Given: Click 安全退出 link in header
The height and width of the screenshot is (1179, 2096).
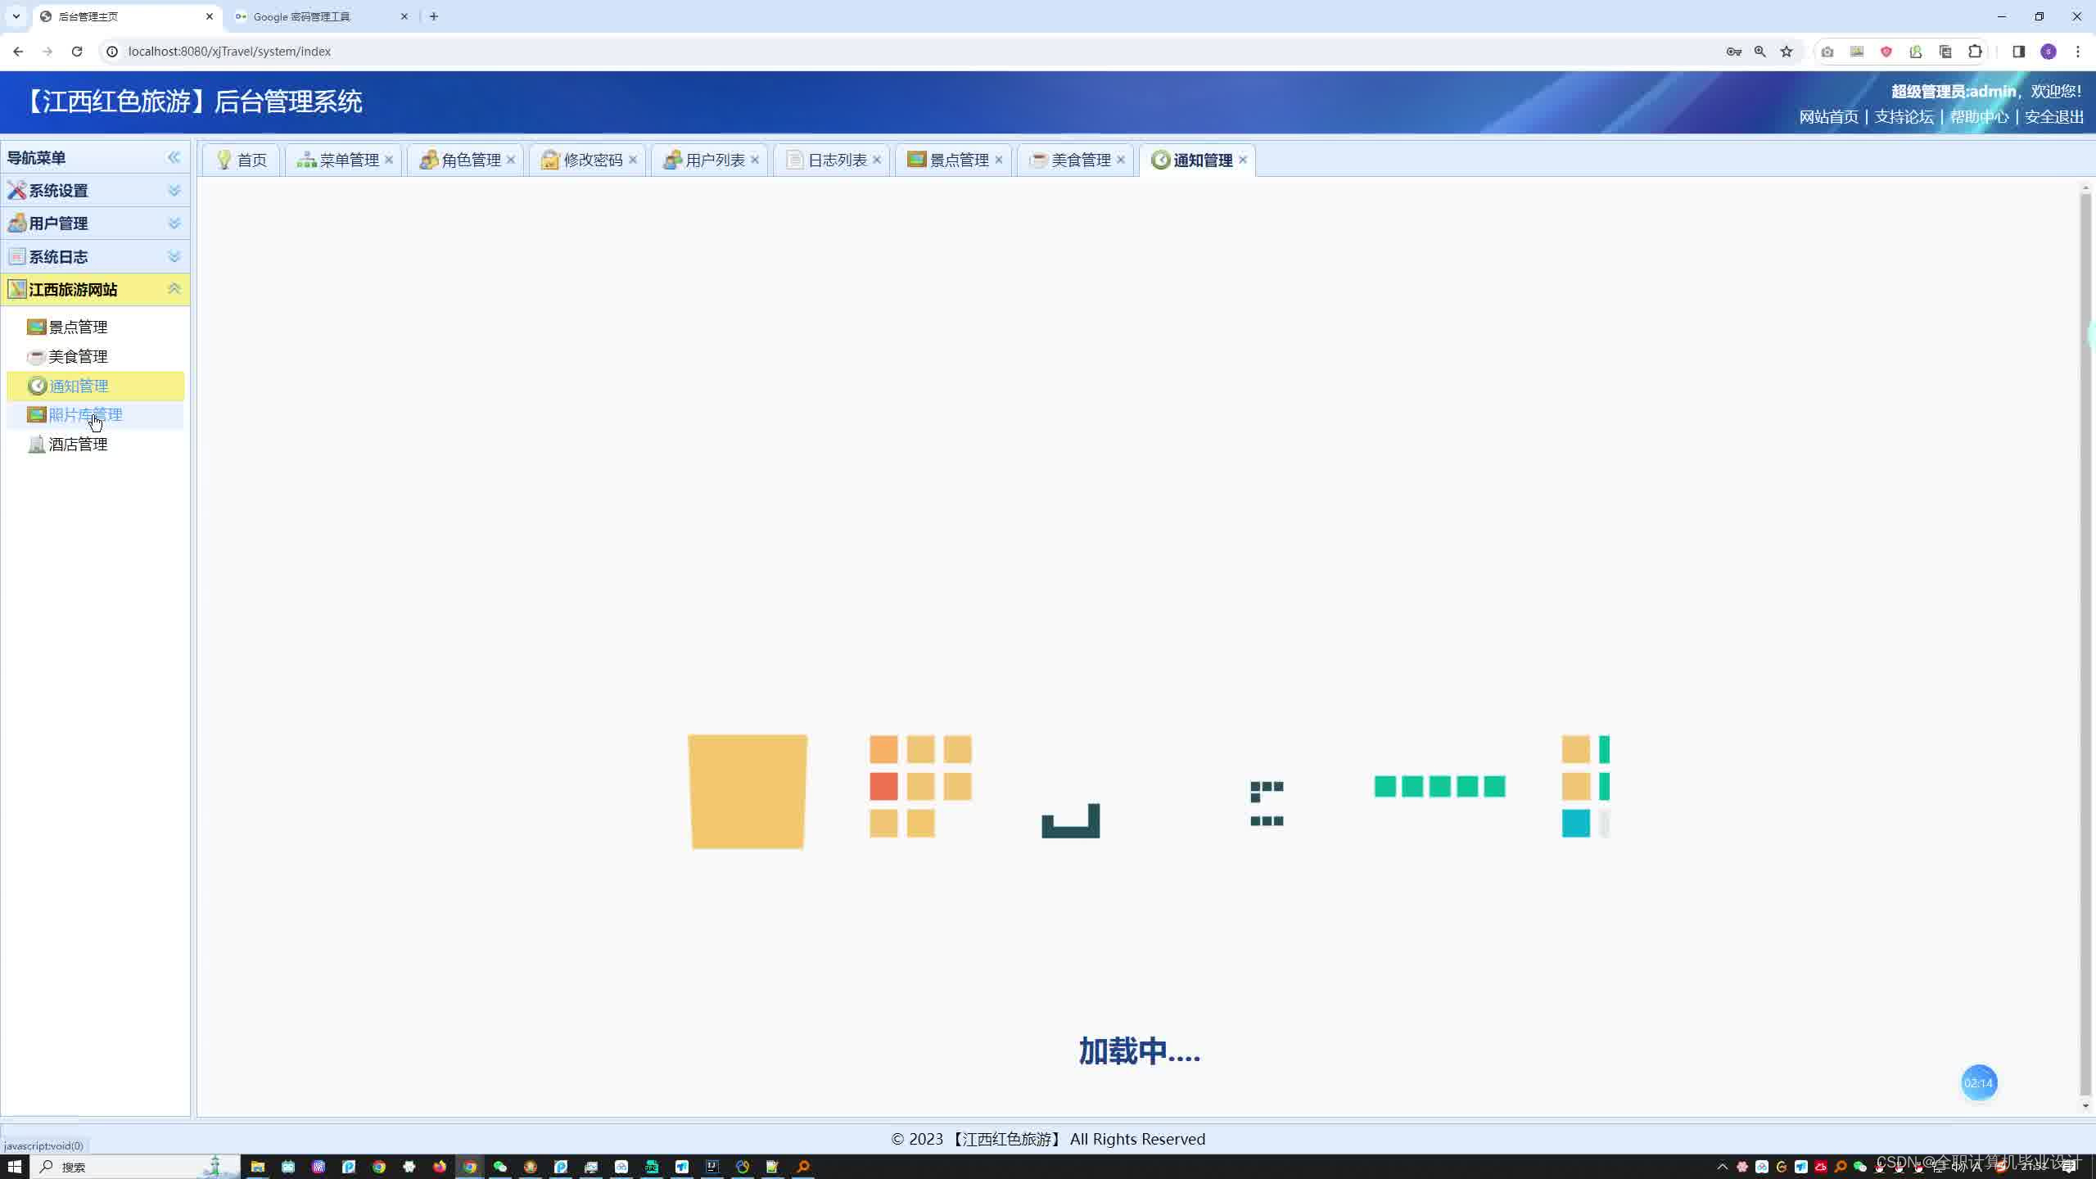Looking at the screenshot, I should [x=2053, y=117].
